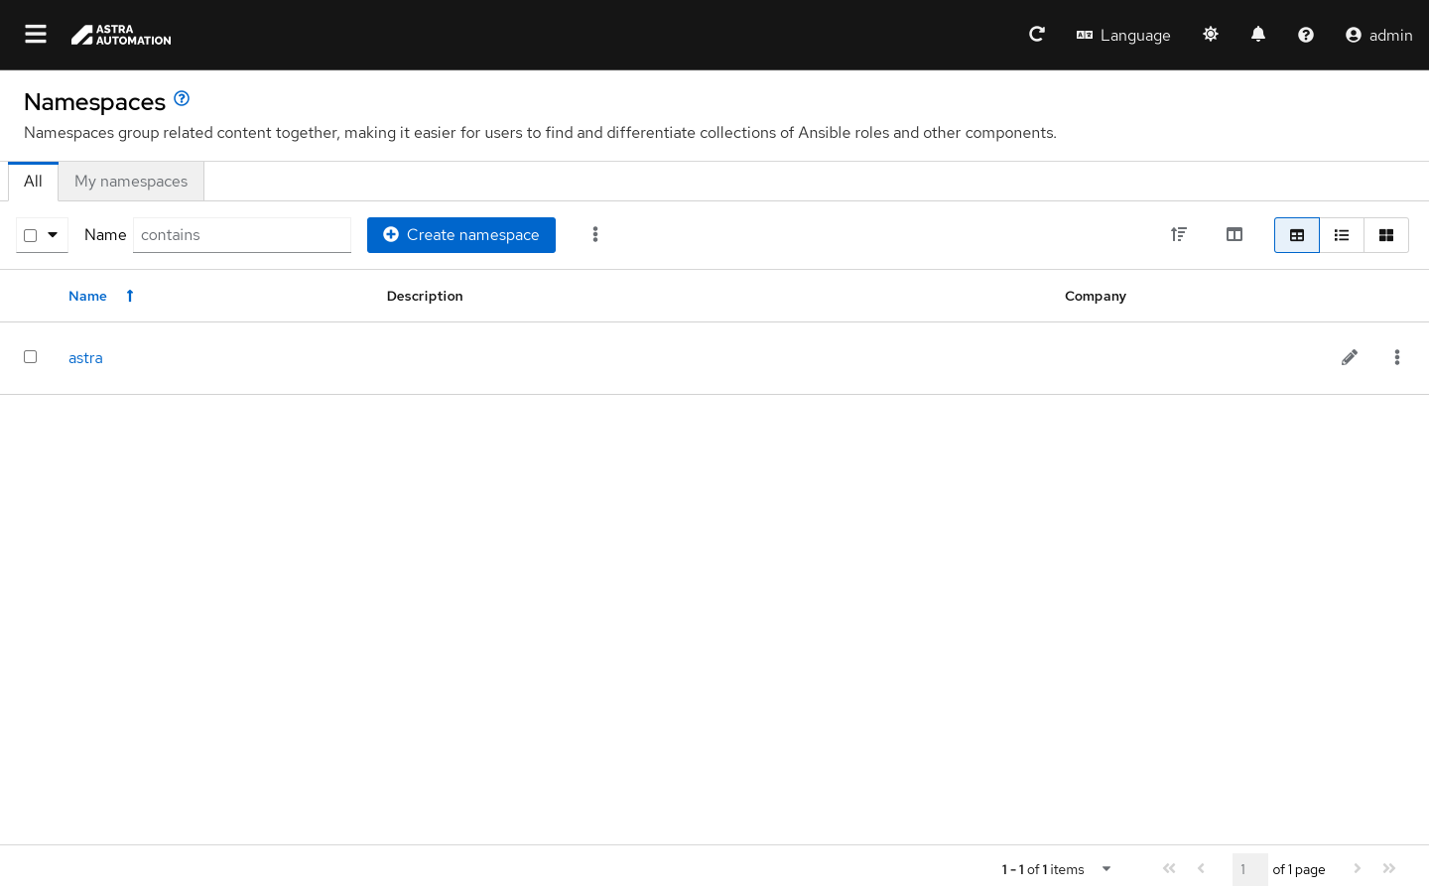This screenshot has height=893, width=1429.
Task: Click the refresh icon in header
Action: 1037,35
